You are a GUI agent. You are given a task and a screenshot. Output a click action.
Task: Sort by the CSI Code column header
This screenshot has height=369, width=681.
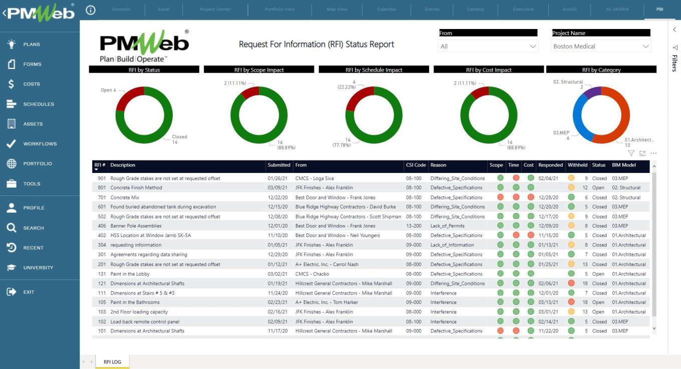[416, 165]
